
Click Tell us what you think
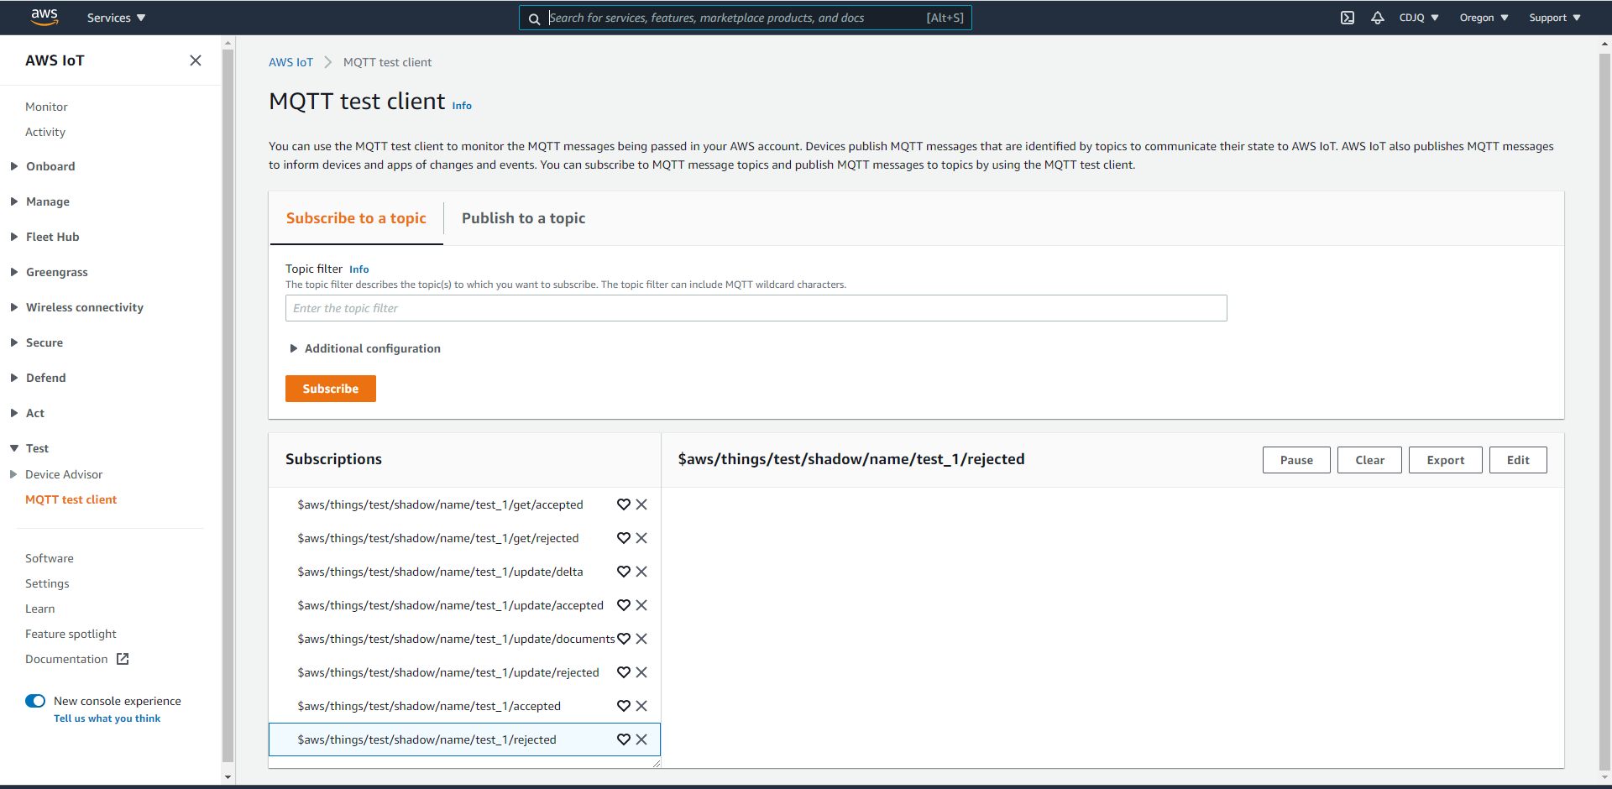(x=107, y=718)
